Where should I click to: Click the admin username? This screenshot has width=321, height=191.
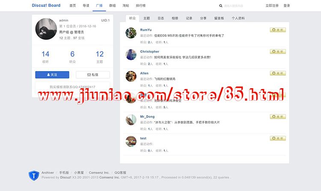(64, 20)
